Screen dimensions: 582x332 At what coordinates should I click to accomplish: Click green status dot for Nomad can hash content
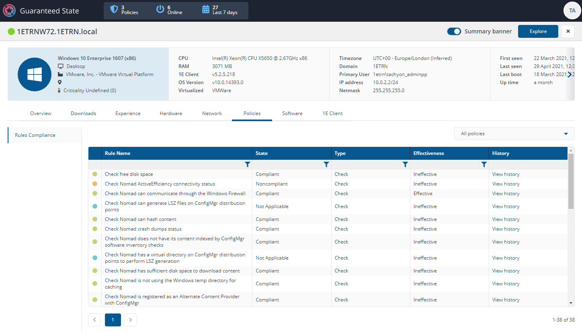point(95,219)
